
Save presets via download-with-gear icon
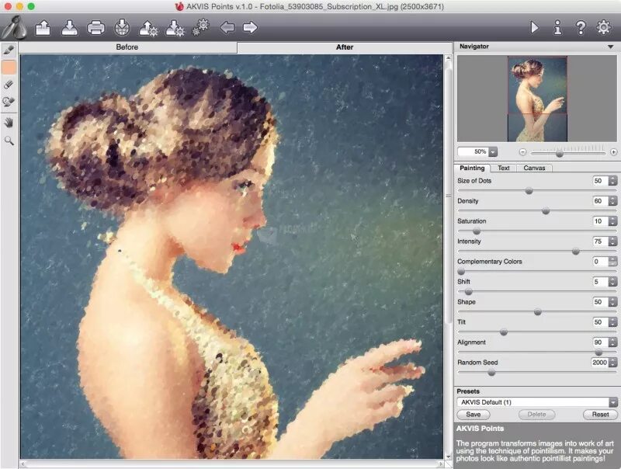(x=175, y=28)
